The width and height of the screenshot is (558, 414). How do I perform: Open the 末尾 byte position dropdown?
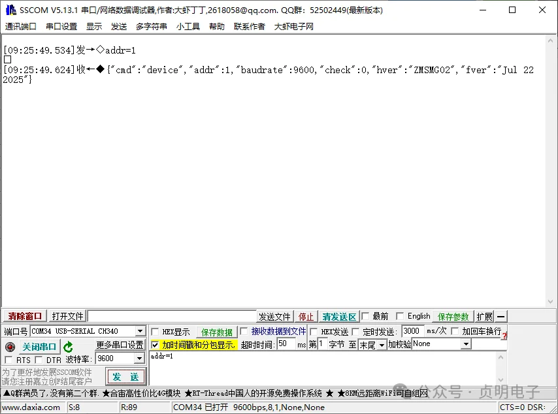[x=382, y=345]
